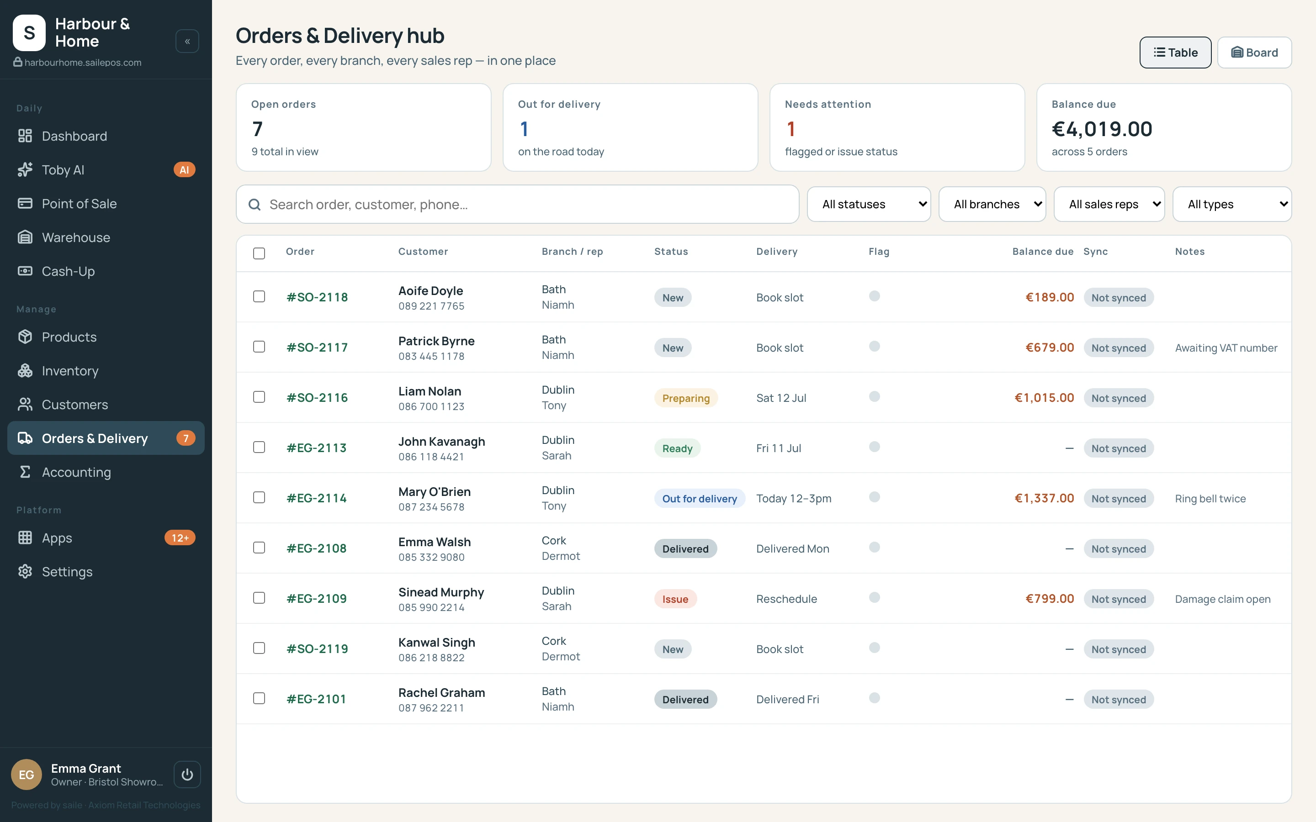Focus the Search order, customer, phone field
This screenshot has width=1316, height=822.
click(518, 205)
